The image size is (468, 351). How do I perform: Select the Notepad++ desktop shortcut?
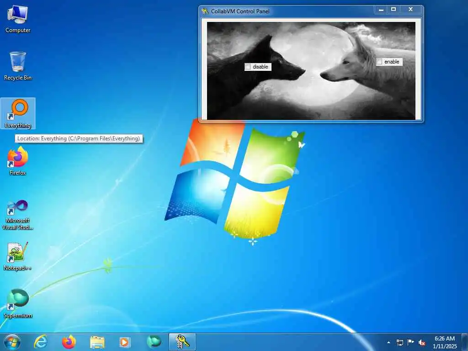pos(18,256)
